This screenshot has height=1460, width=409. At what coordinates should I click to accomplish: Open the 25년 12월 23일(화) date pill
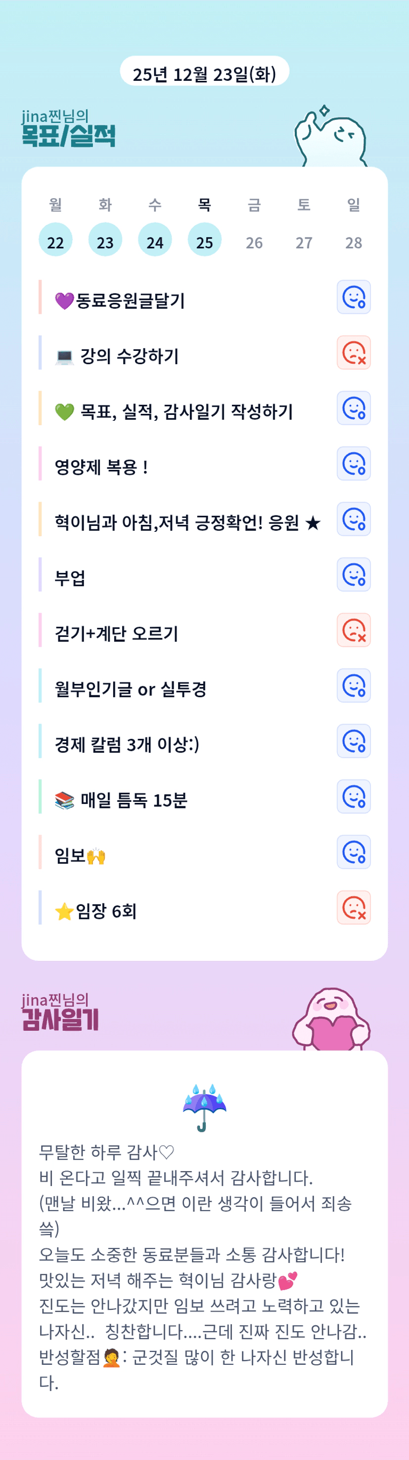click(x=204, y=74)
